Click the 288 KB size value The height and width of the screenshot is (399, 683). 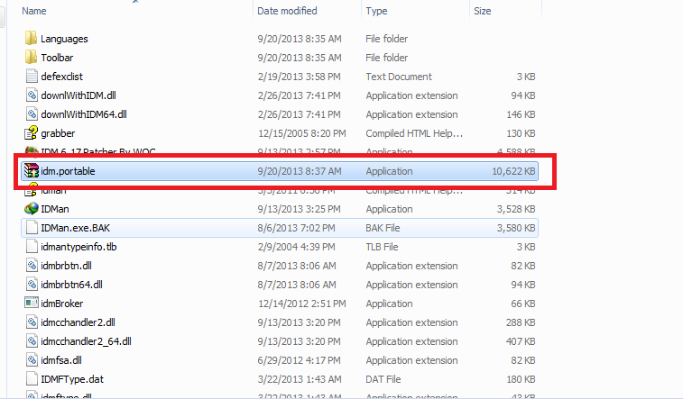521,322
